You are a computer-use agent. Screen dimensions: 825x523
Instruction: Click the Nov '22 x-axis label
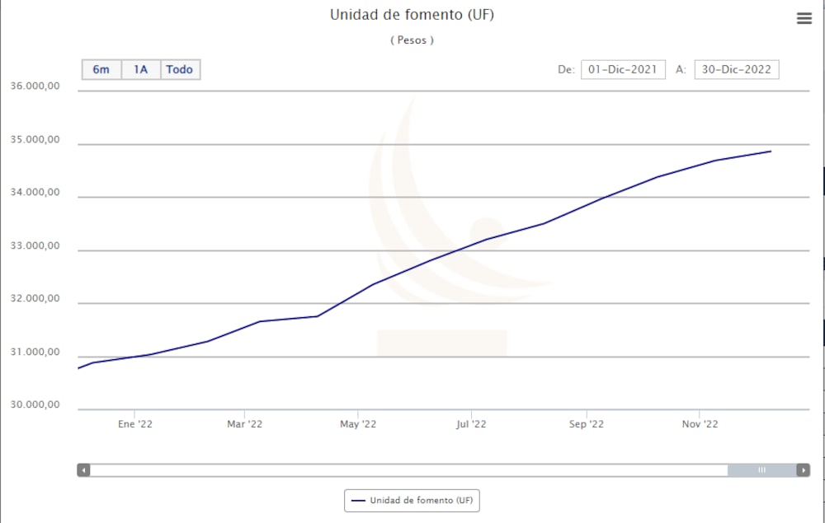(x=700, y=424)
